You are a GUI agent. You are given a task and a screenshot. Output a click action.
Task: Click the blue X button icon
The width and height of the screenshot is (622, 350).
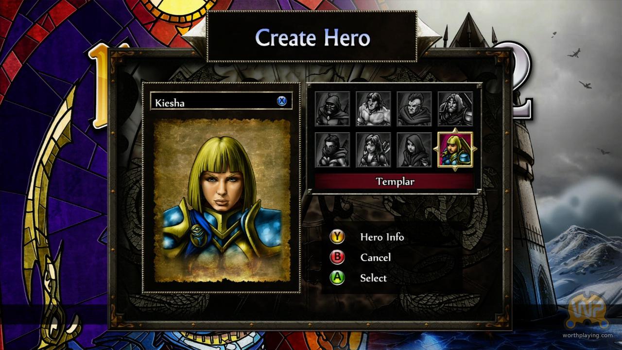(282, 101)
